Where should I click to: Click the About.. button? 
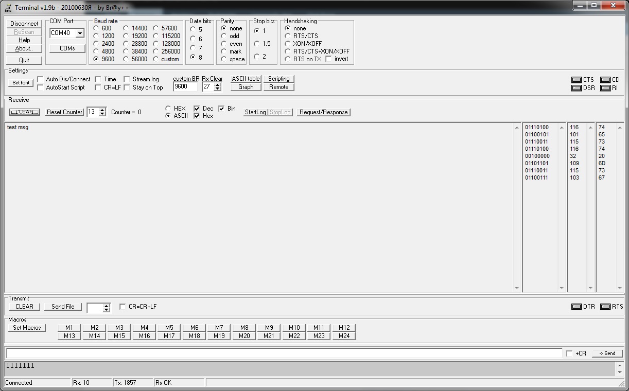(24, 48)
